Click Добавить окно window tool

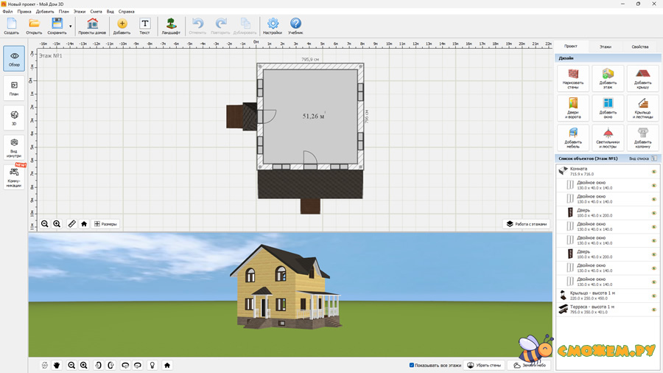pyautogui.click(x=608, y=108)
